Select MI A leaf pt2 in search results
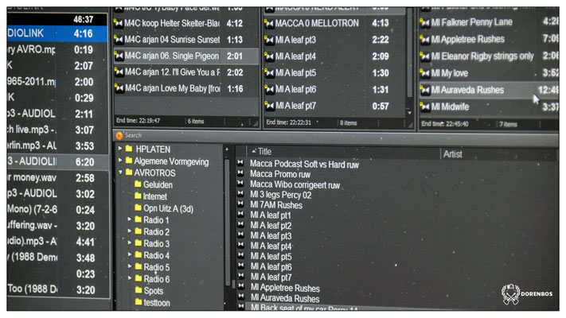This screenshot has height=318, width=566. (271, 226)
